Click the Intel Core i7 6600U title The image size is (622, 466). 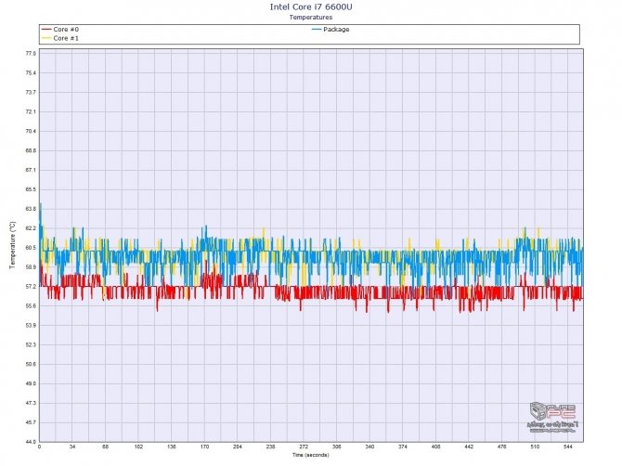tap(311, 6)
